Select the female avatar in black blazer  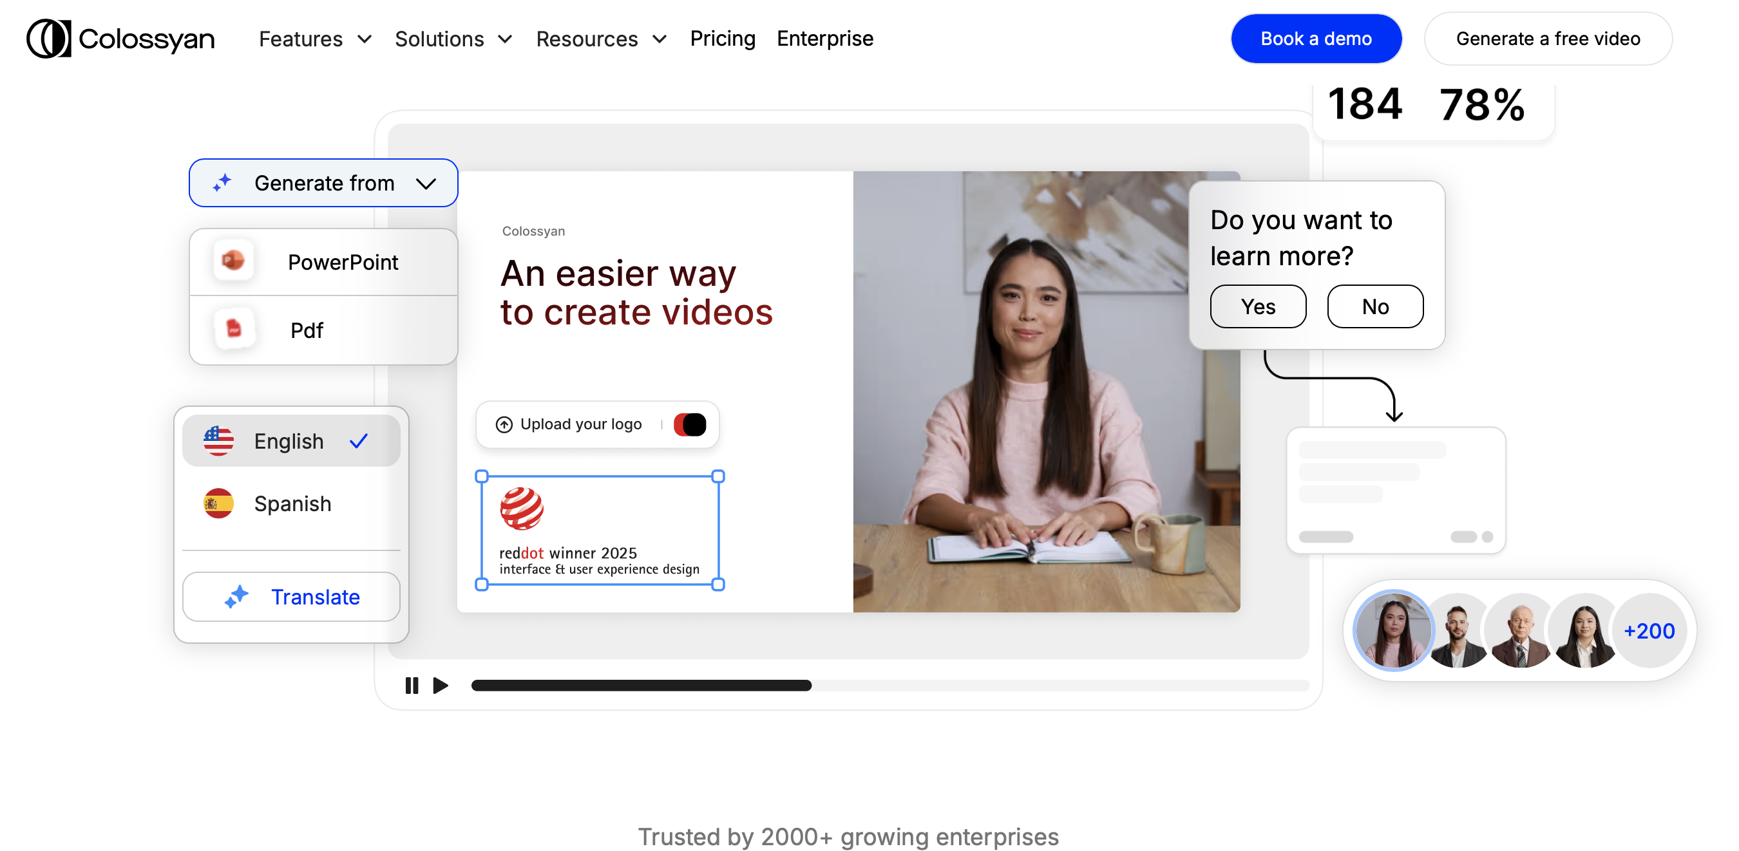pyautogui.click(x=1584, y=630)
